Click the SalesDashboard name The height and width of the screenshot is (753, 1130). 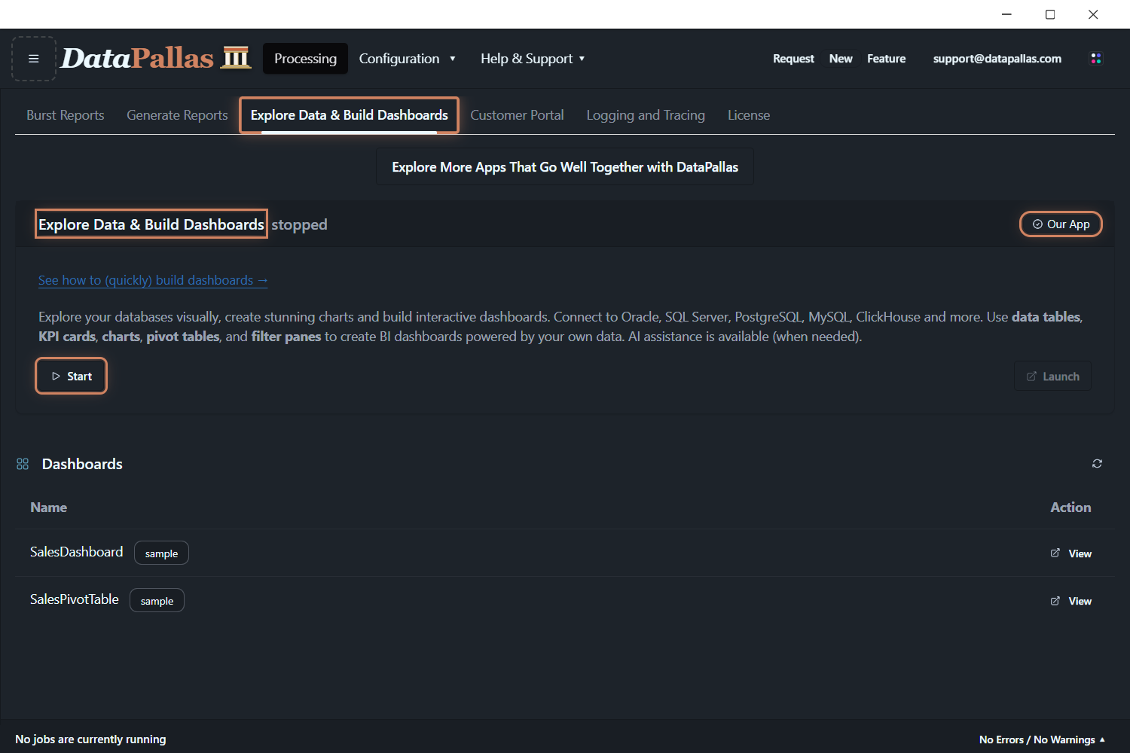coord(77,552)
